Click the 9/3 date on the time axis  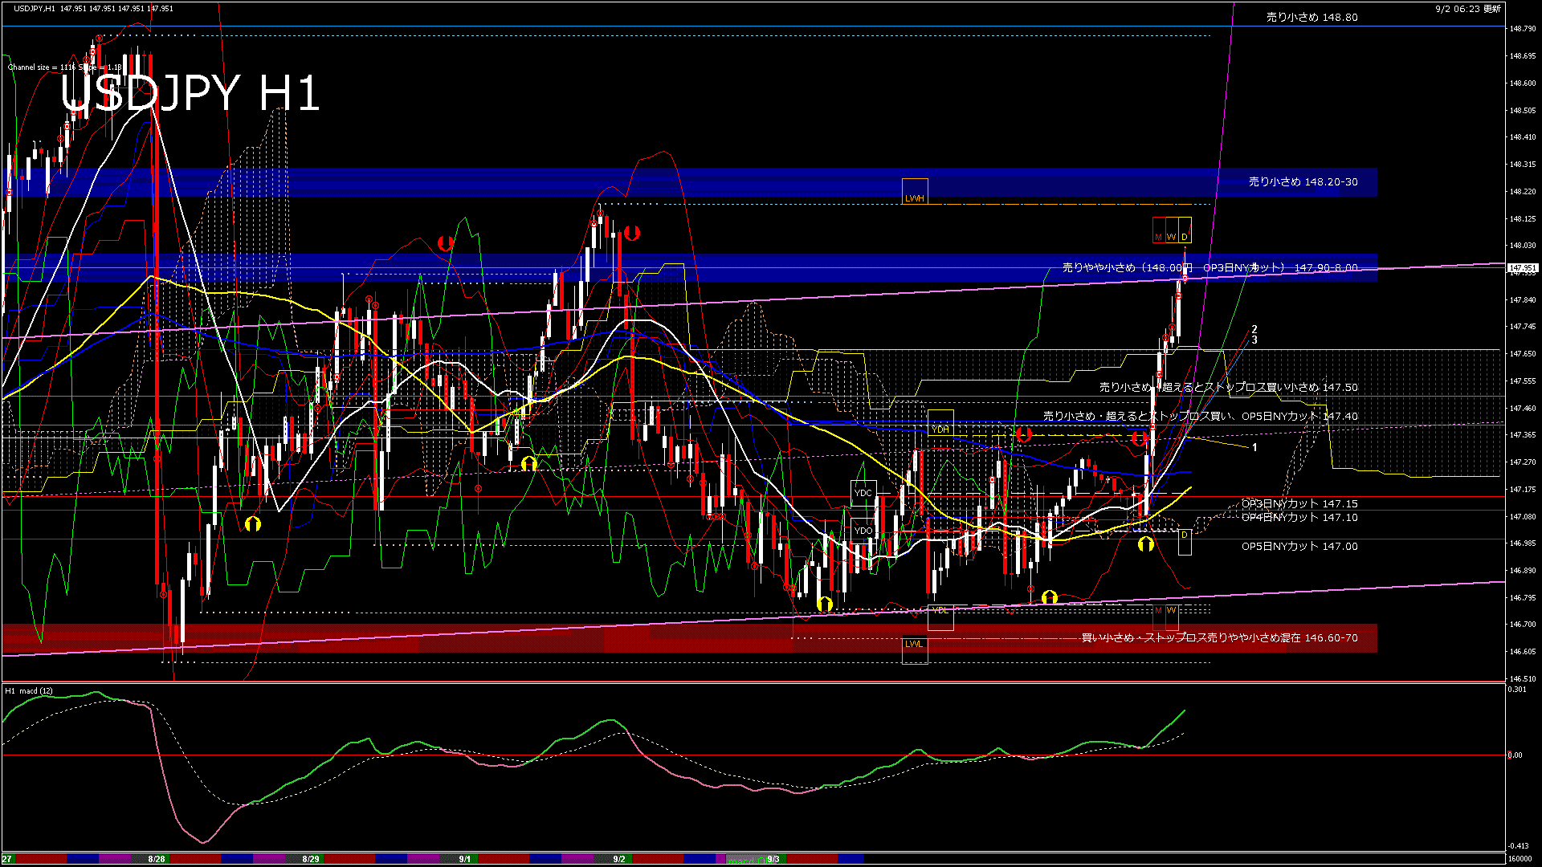coord(773,859)
